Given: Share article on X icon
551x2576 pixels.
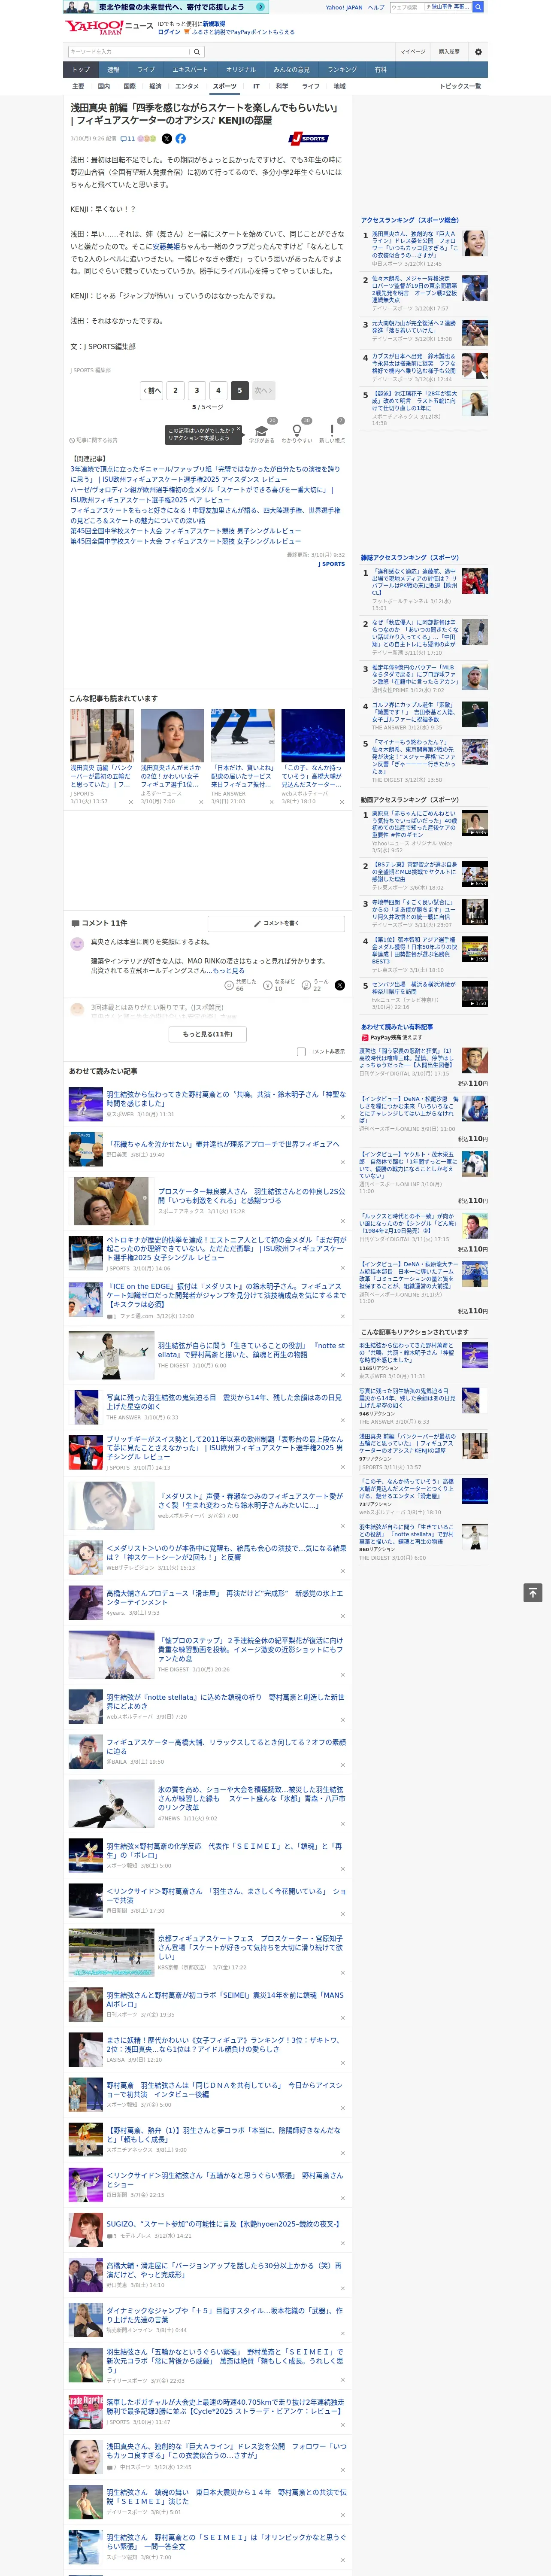Looking at the screenshot, I should pos(167,139).
